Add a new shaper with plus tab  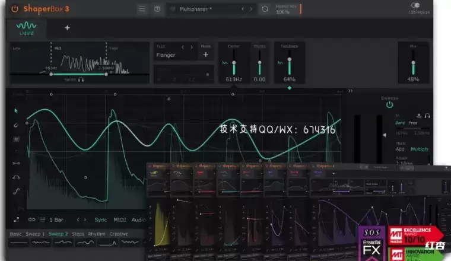tap(67, 28)
